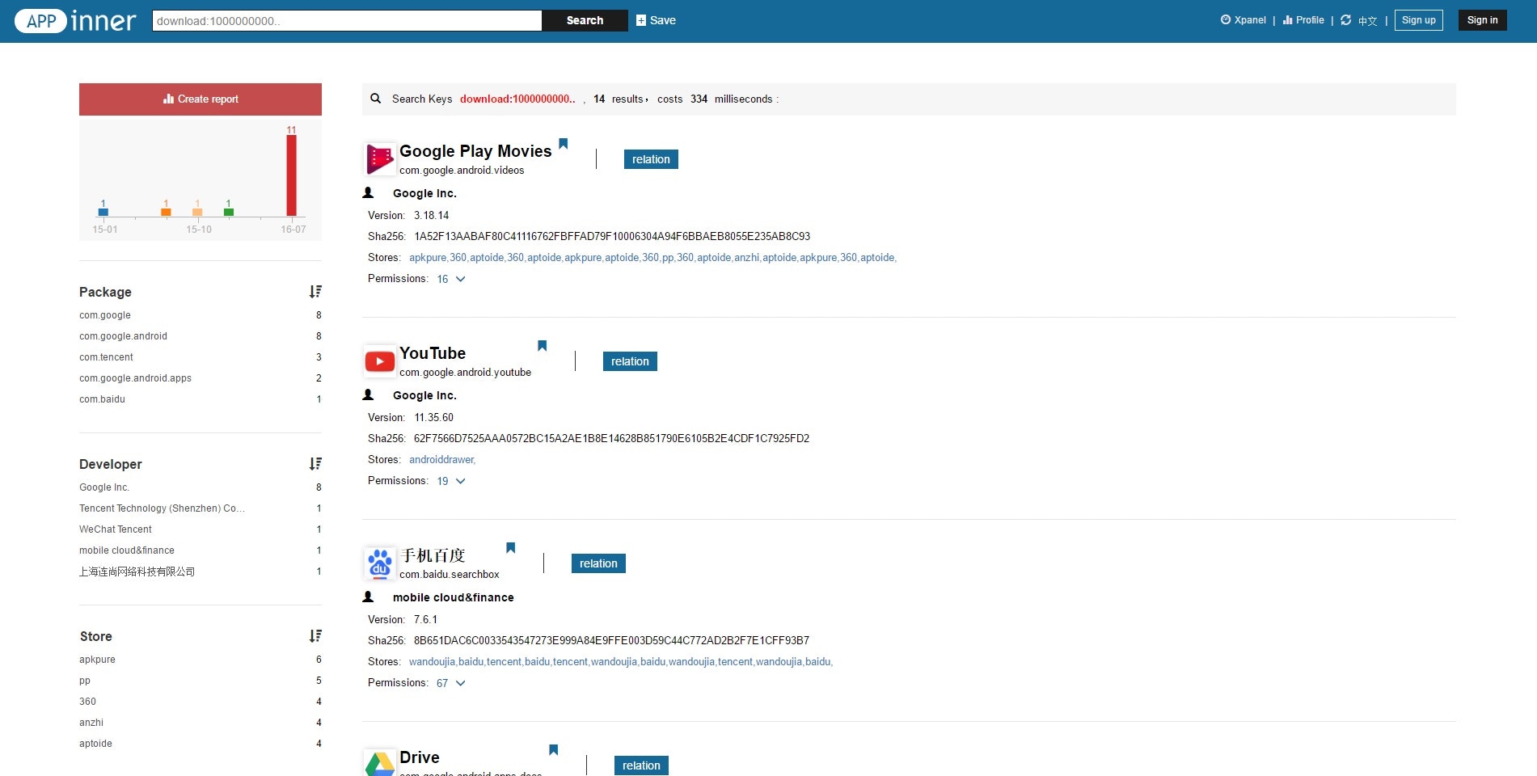This screenshot has height=776, width=1537.
Task: Click the Google Play Movies app icon
Action: coord(380,159)
